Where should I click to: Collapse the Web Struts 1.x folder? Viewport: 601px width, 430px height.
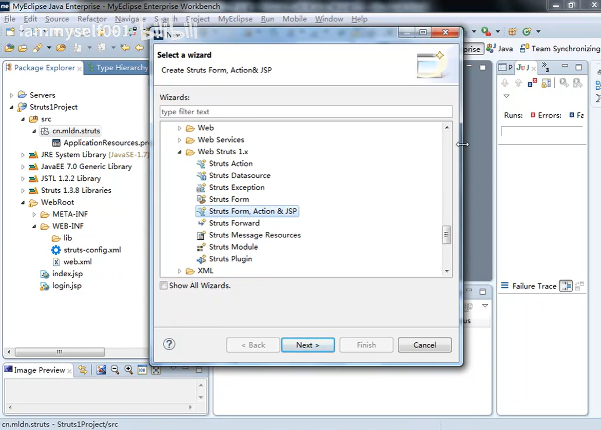click(179, 152)
